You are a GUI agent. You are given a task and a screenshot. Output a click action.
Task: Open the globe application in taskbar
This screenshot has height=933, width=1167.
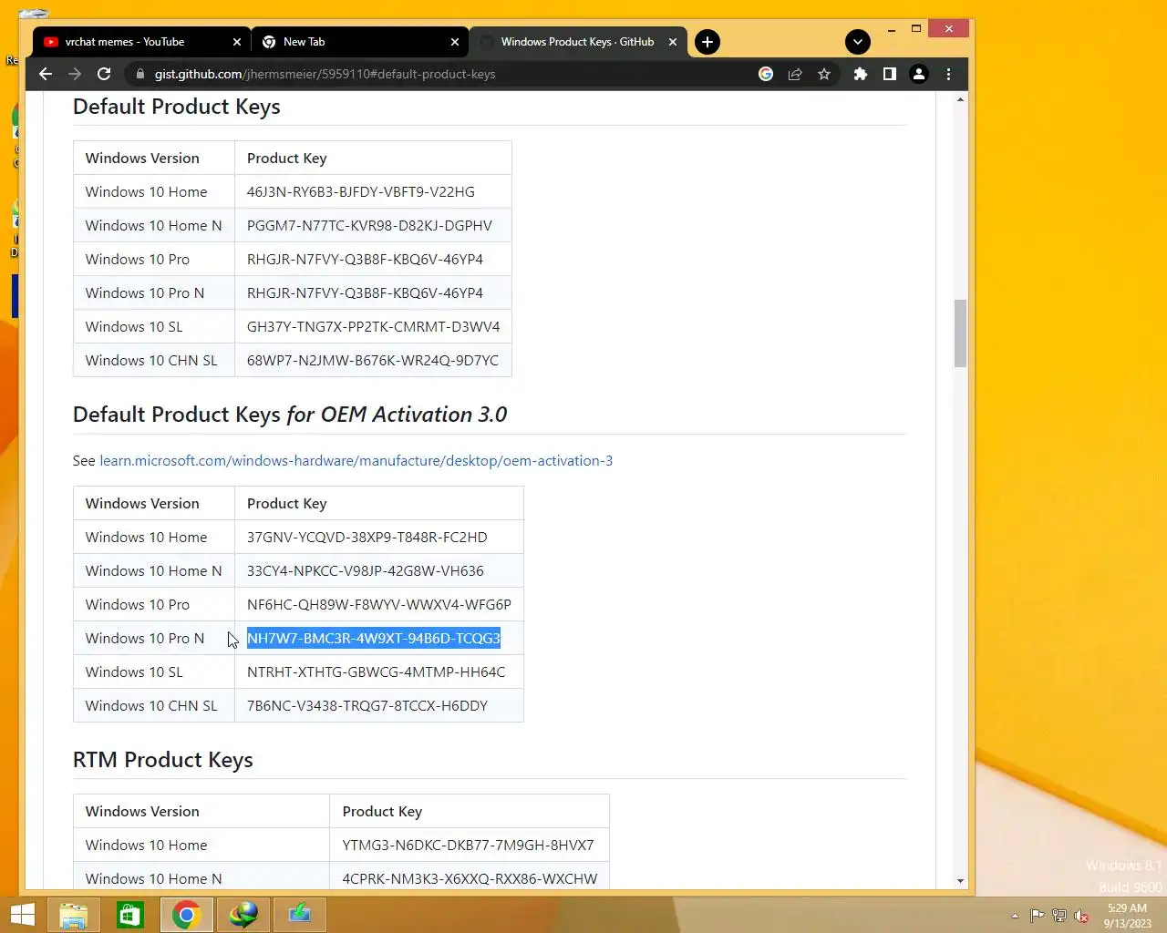click(243, 915)
